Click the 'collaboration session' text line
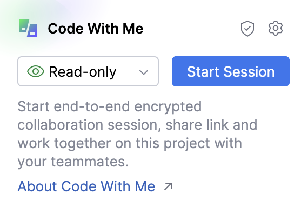This screenshot has width=308, height=200. [x=90, y=125]
